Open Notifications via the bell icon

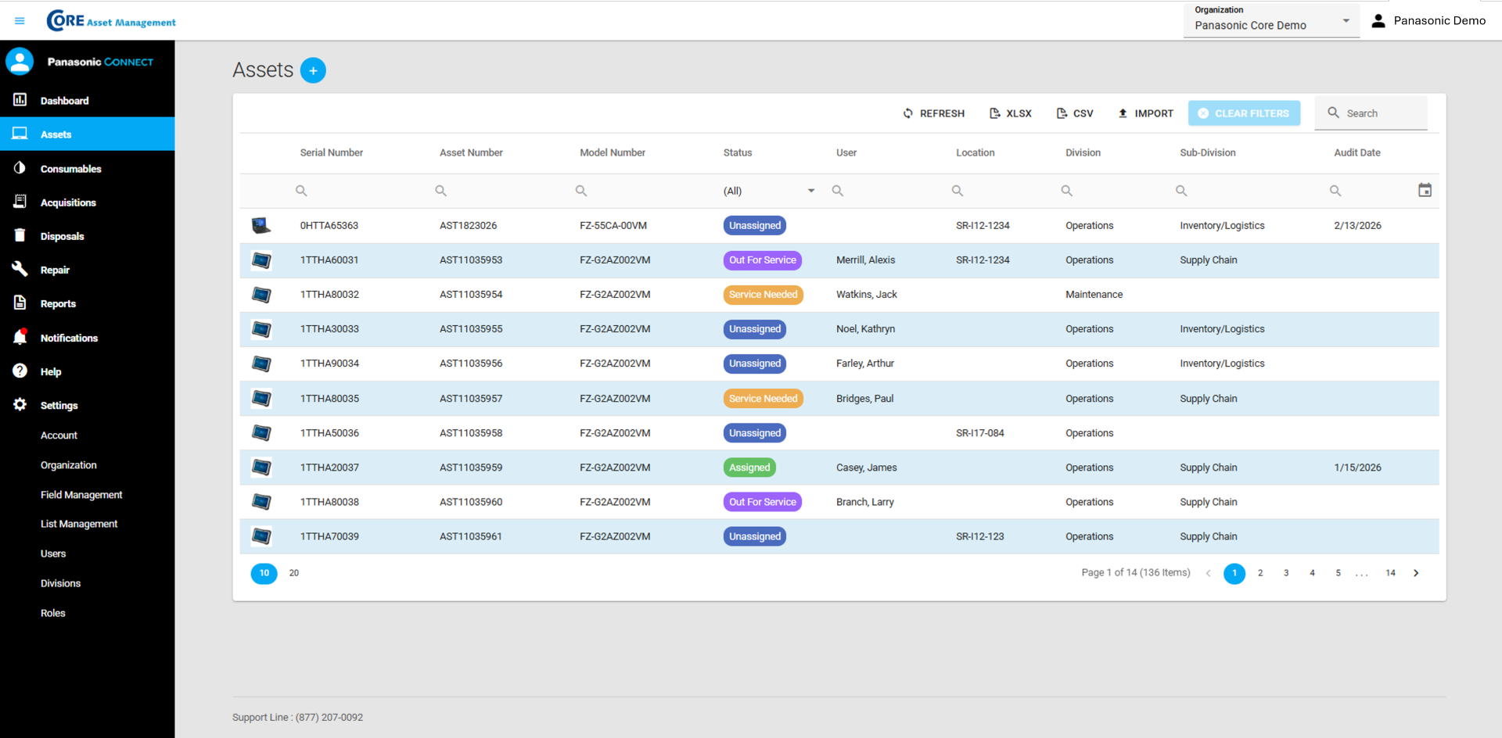click(20, 337)
